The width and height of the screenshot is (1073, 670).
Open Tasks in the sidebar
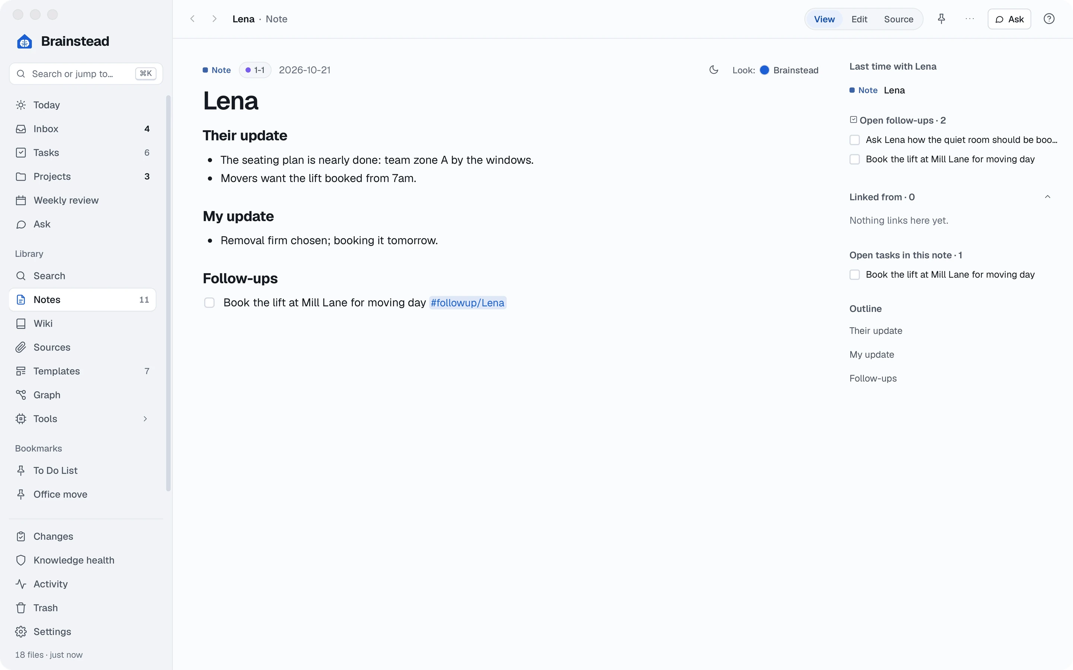[x=82, y=153]
